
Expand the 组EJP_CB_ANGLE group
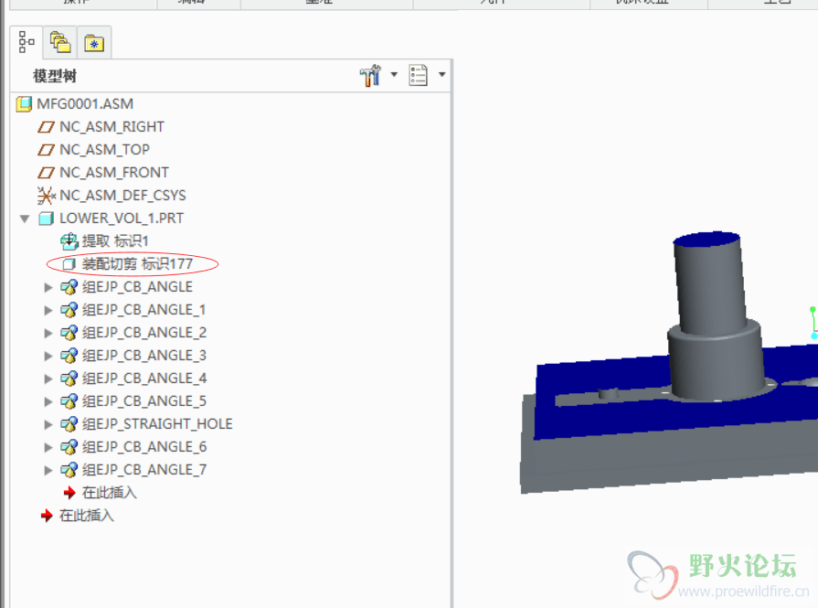click(x=48, y=287)
